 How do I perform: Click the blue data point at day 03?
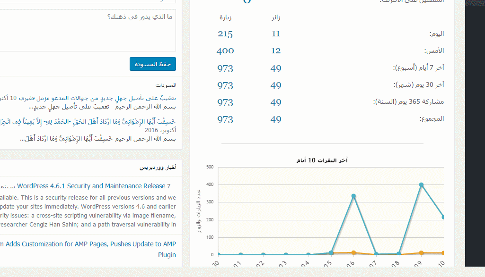pyautogui.click(x=286, y=255)
